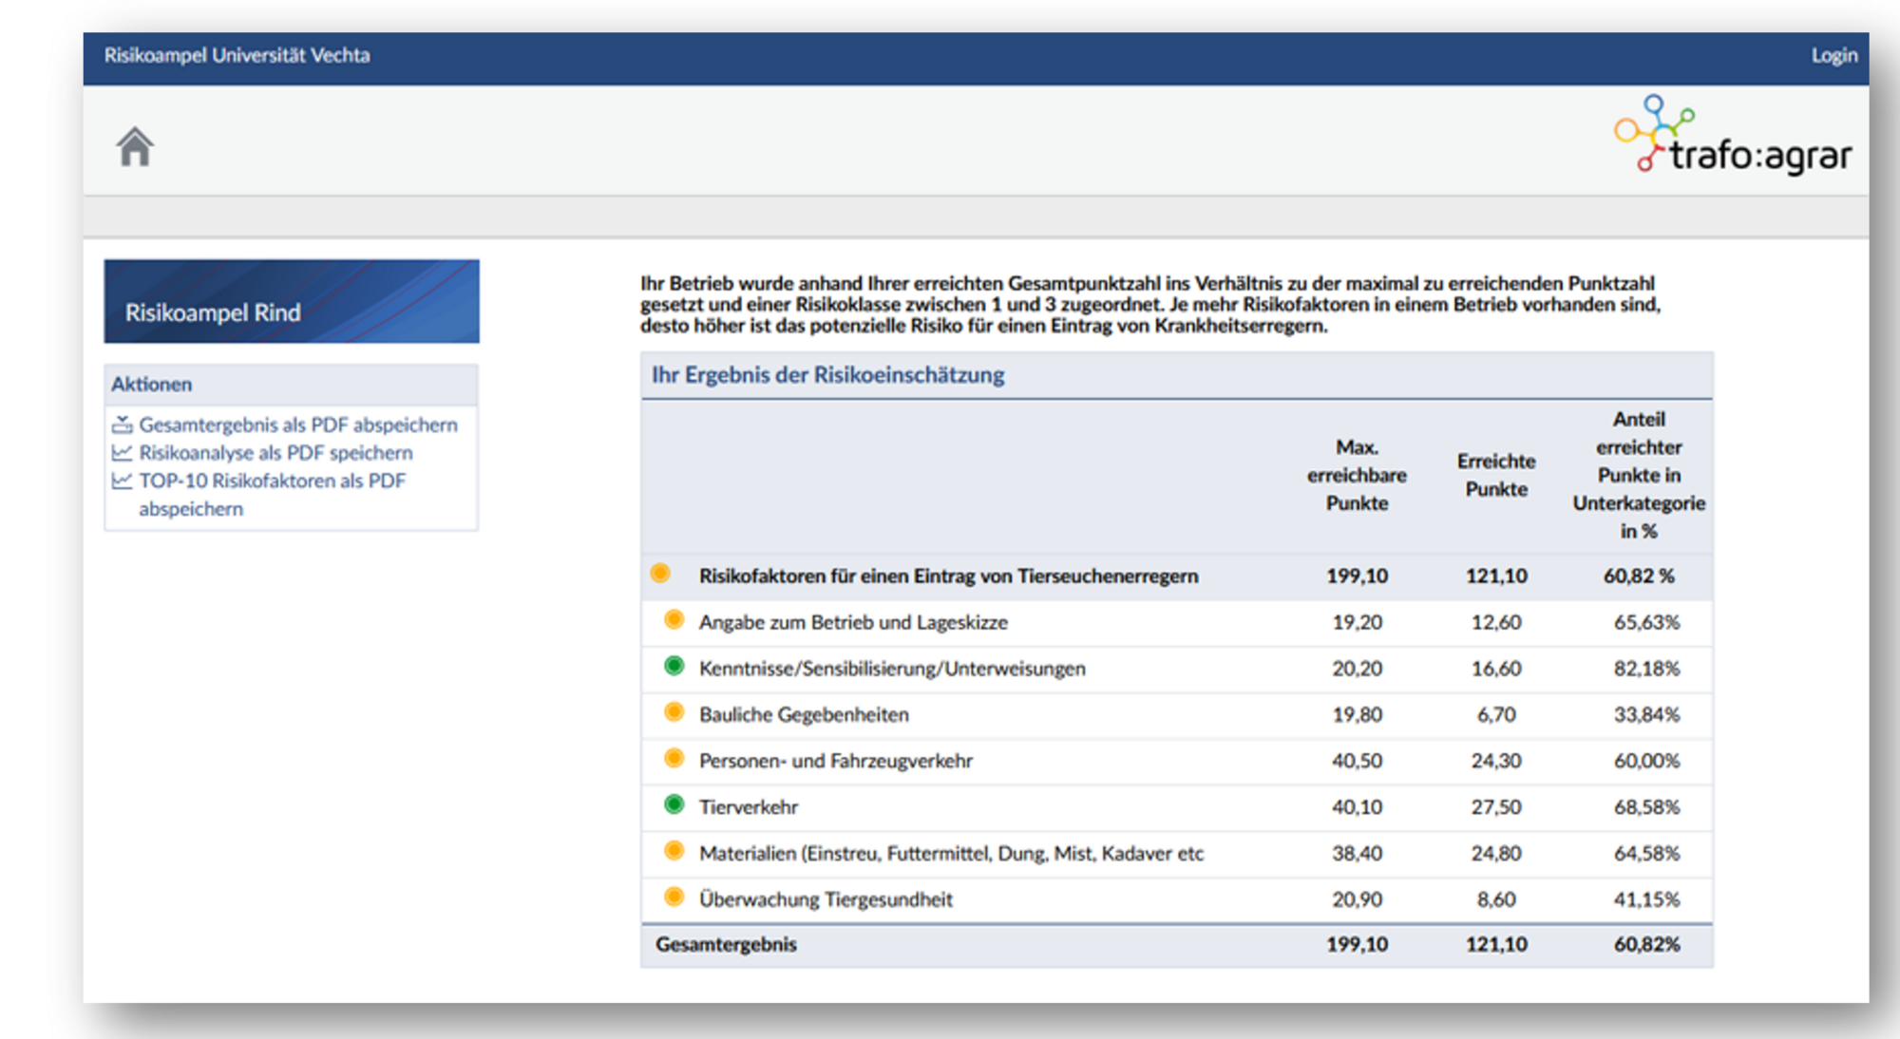Click the home icon

click(135, 147)
